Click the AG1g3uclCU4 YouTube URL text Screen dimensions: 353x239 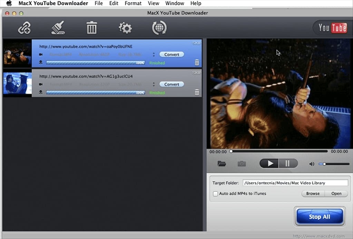[x=86, y=76]
